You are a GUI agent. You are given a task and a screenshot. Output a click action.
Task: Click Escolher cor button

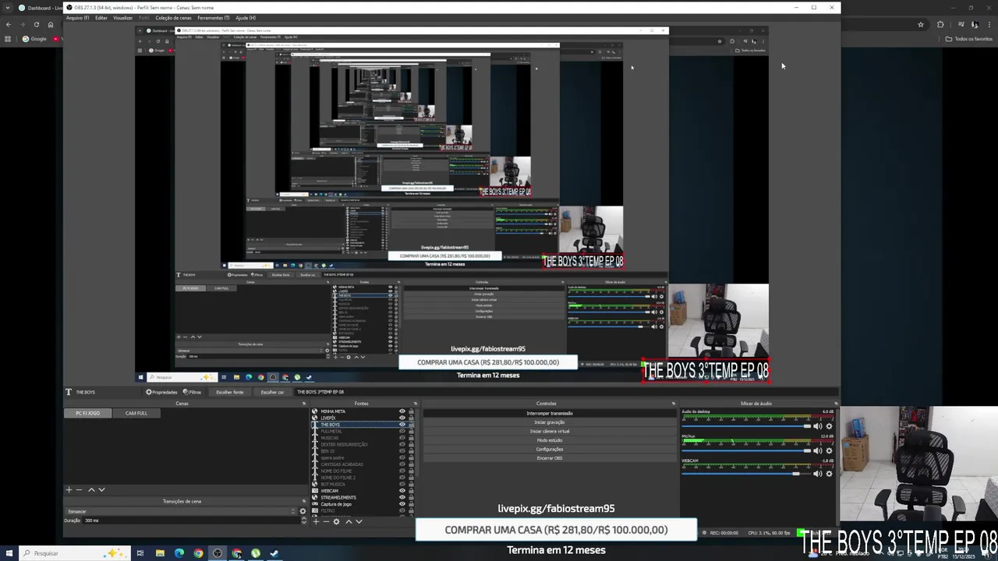(272, 392)
